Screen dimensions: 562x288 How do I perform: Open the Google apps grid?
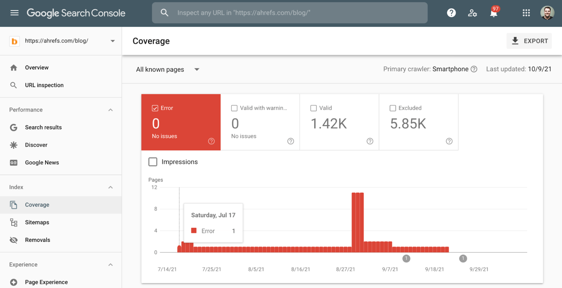pos(526,13)
